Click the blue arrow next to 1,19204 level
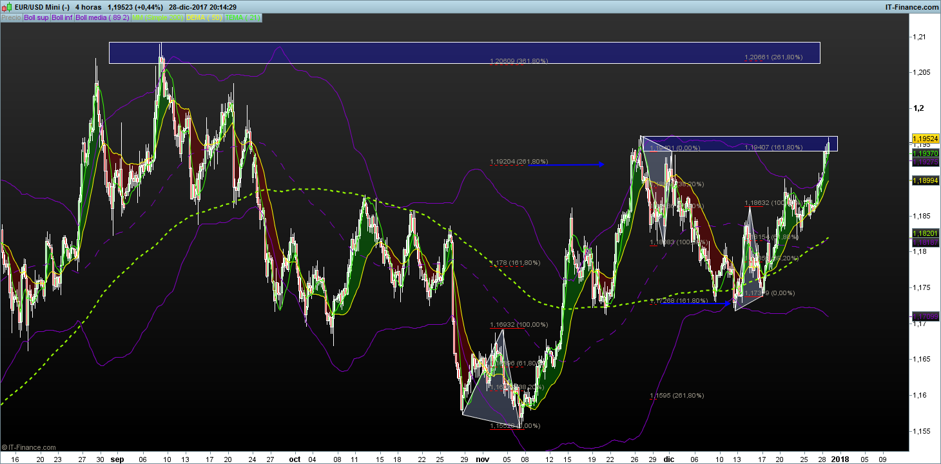This screenshot has height=464, width=941. [566, 165]
